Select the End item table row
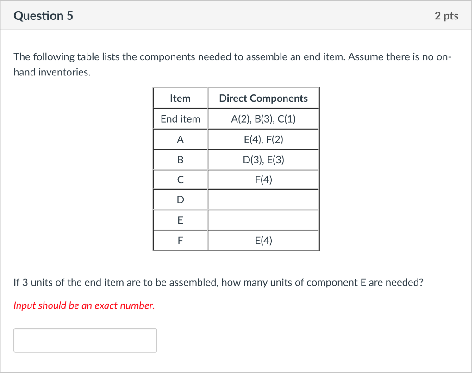The height and width of the screenshot is (373, 474). coord(180,119)
